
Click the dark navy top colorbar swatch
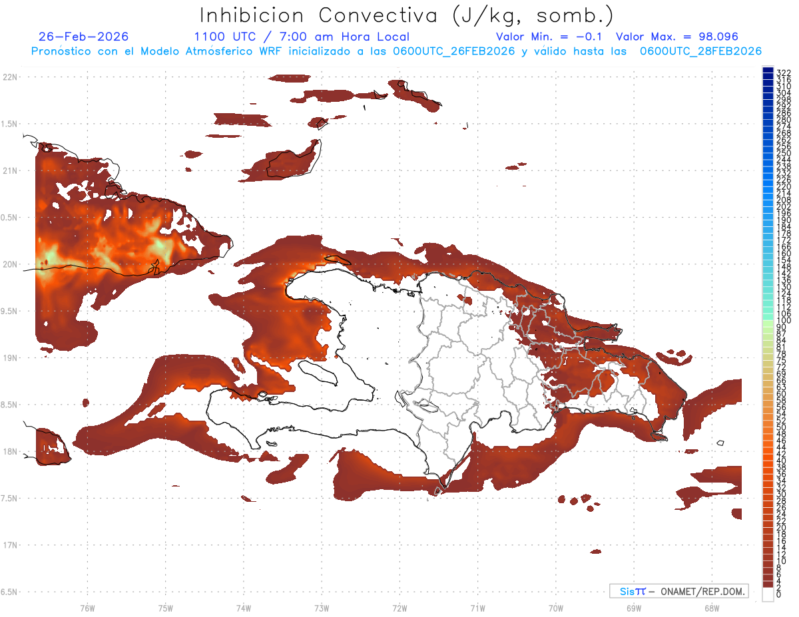[x=768, y=70]
